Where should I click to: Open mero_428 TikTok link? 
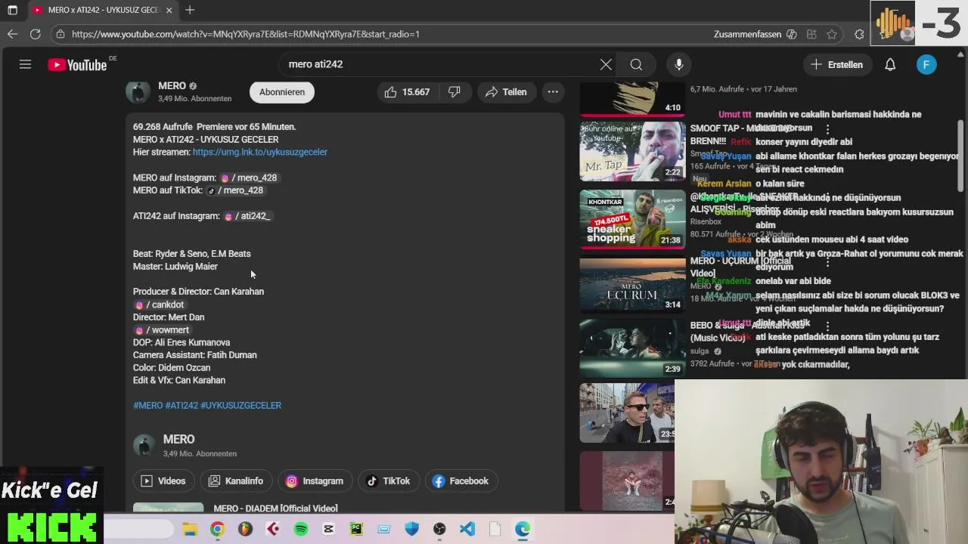click(236, 190)
